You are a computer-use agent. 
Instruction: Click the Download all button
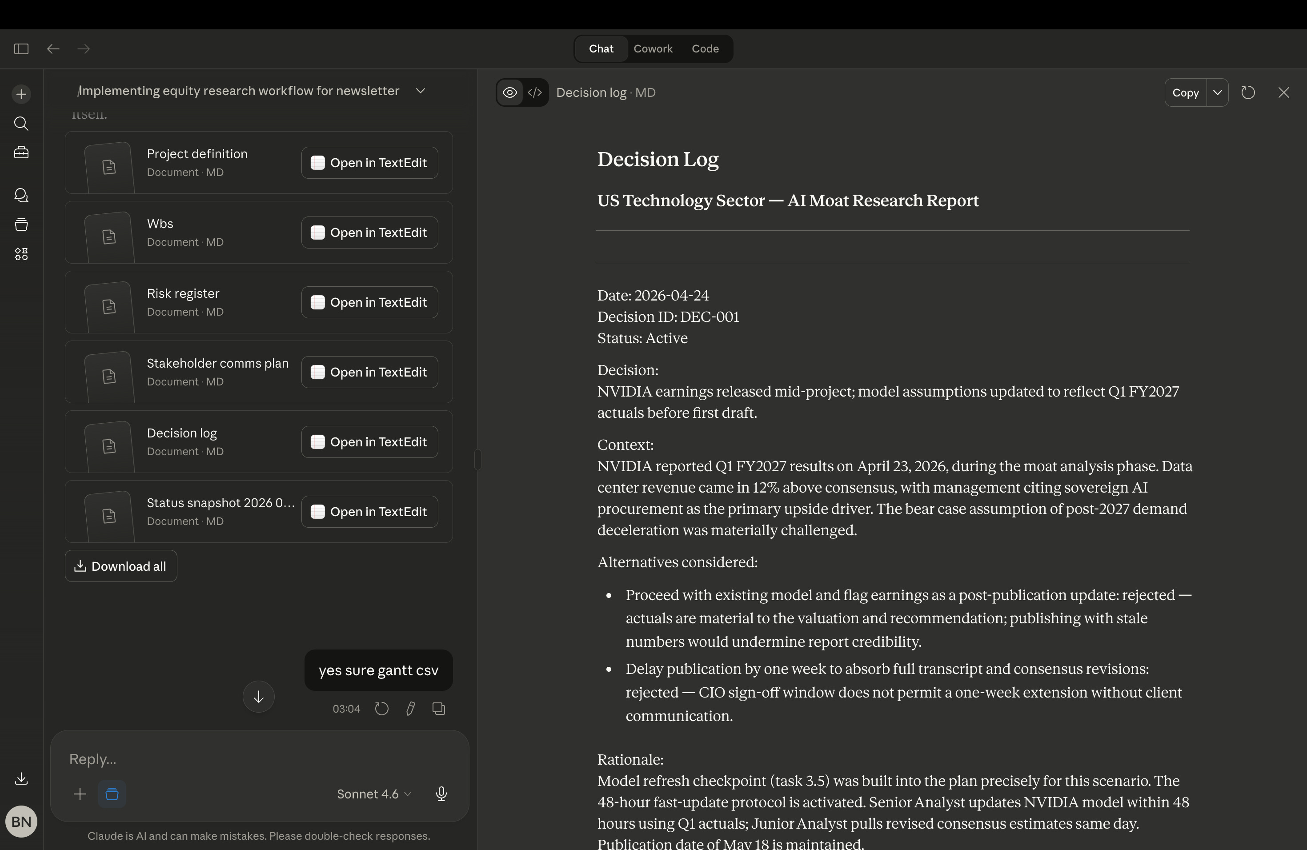tap(121, 566)
